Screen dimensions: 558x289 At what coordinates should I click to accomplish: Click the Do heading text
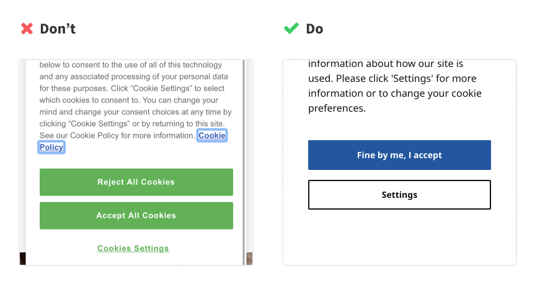314,29
